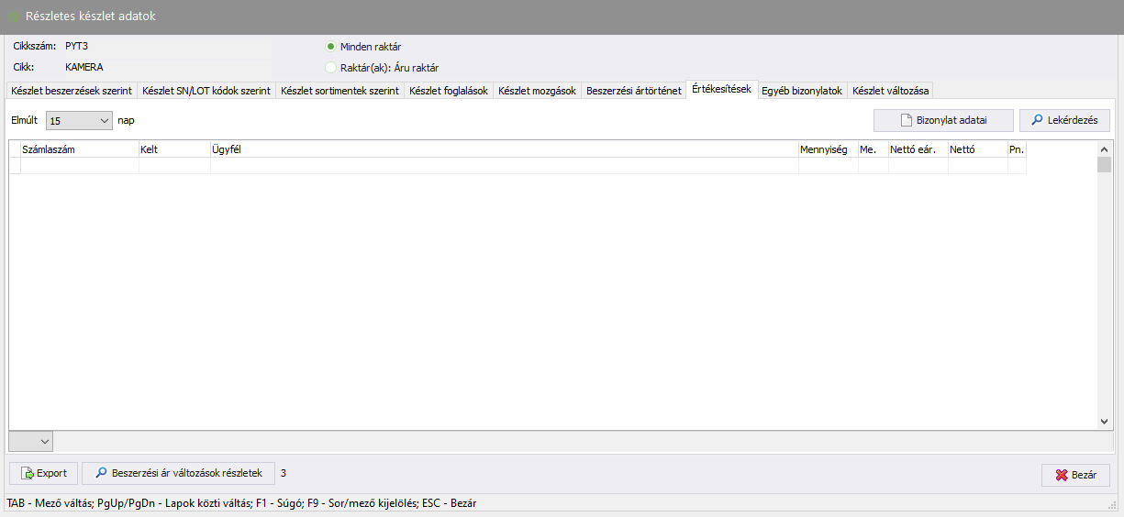Open the Készlet SN/LOT kódok szerint tab

206,91
